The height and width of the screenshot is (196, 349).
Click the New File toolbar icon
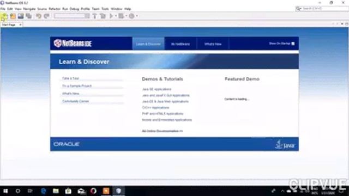(4, 16)
